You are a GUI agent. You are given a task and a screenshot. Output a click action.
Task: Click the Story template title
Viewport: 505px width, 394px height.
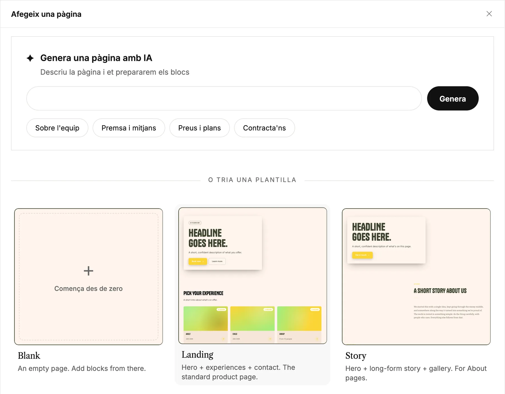(356, 356)
